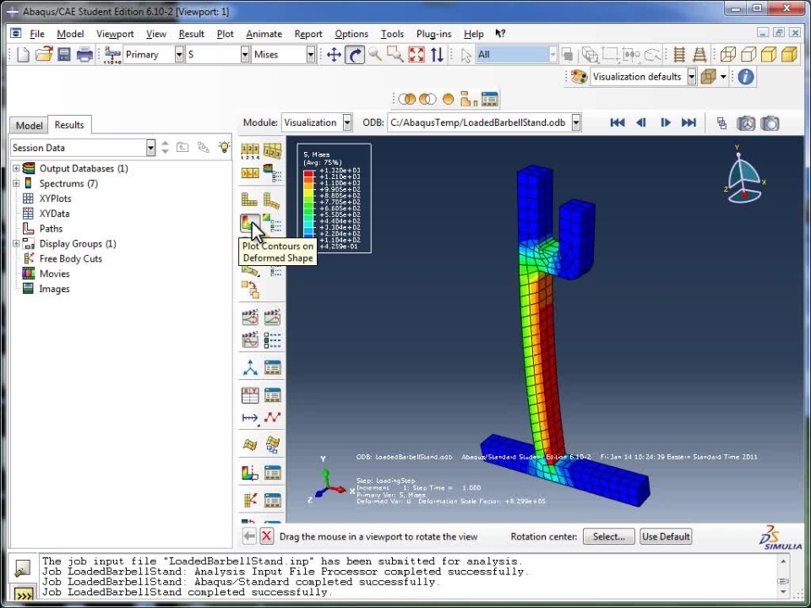
Task: Cancel the procedure with the red X
Action: tap(266, 536)
